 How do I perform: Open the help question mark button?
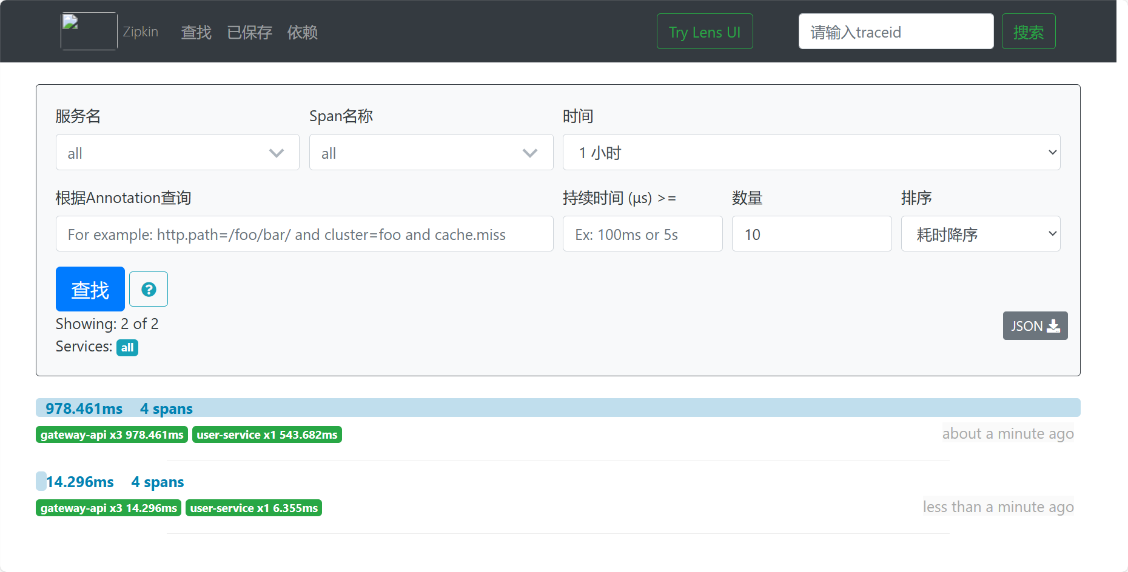pos(149,290)
